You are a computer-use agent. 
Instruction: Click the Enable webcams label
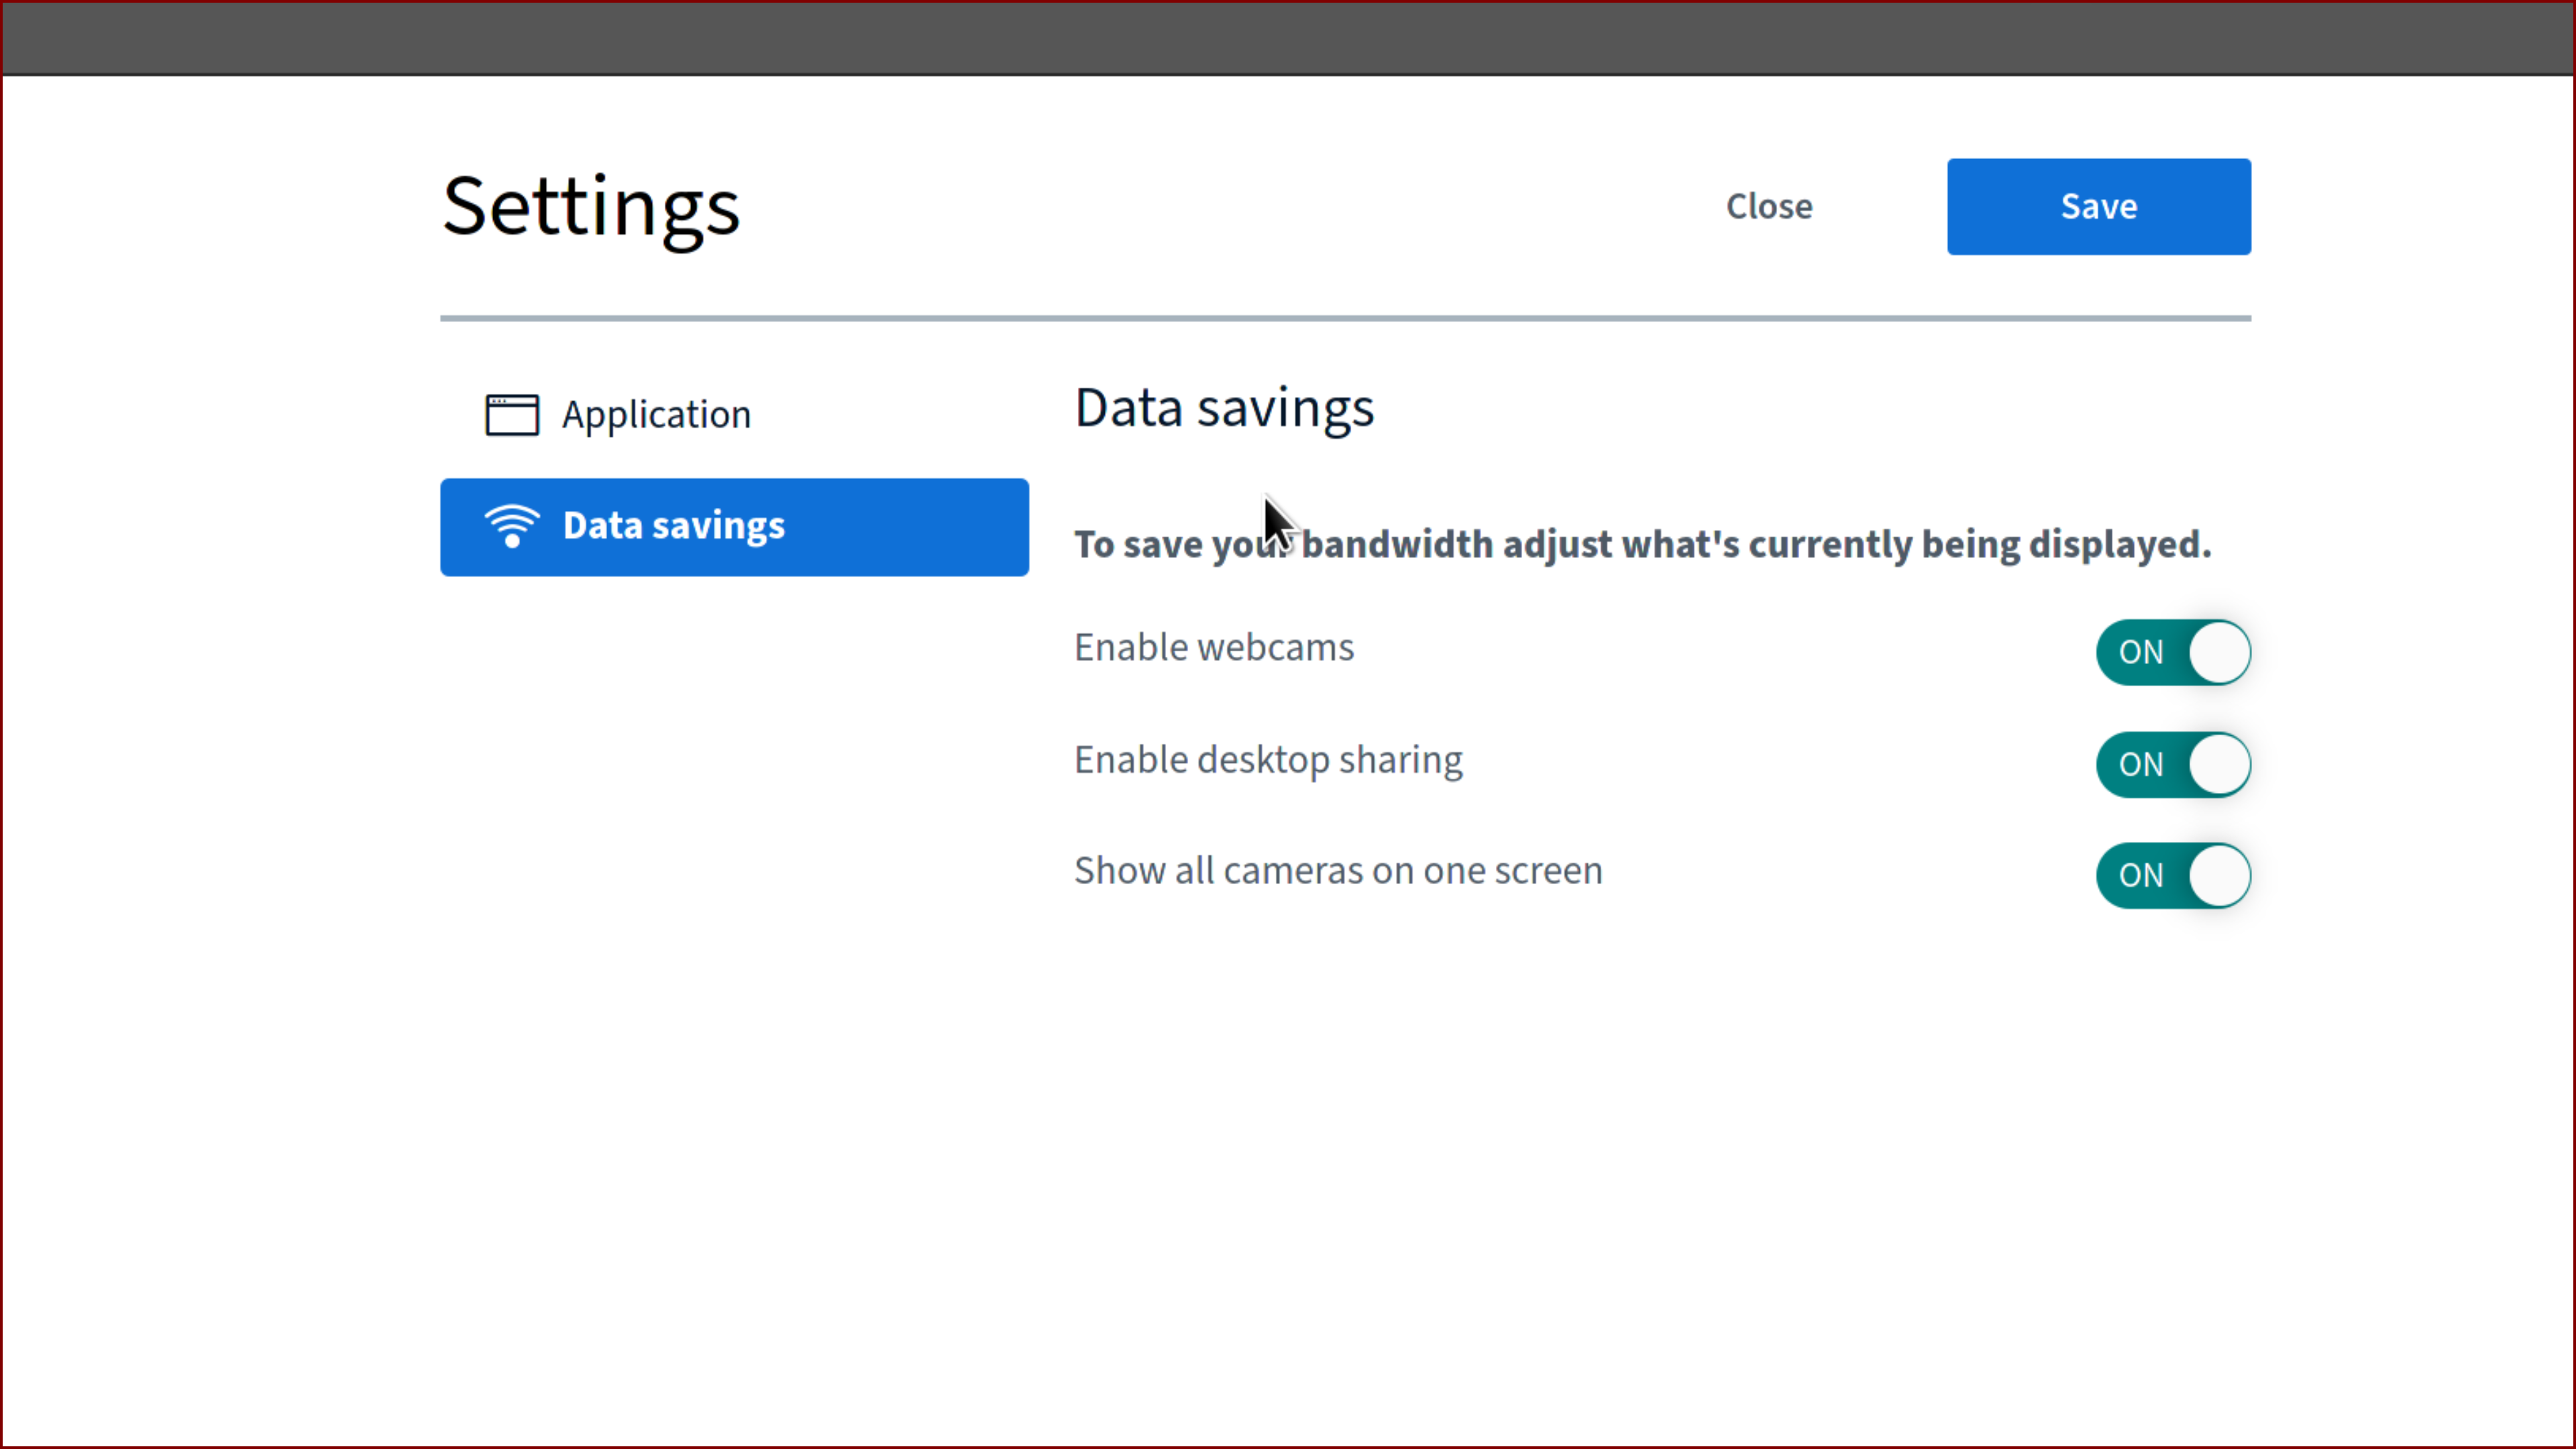point(1214,646)
